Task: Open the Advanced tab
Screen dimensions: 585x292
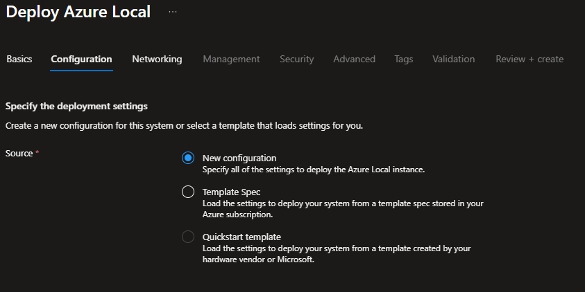Action: (x=354, y=60)
